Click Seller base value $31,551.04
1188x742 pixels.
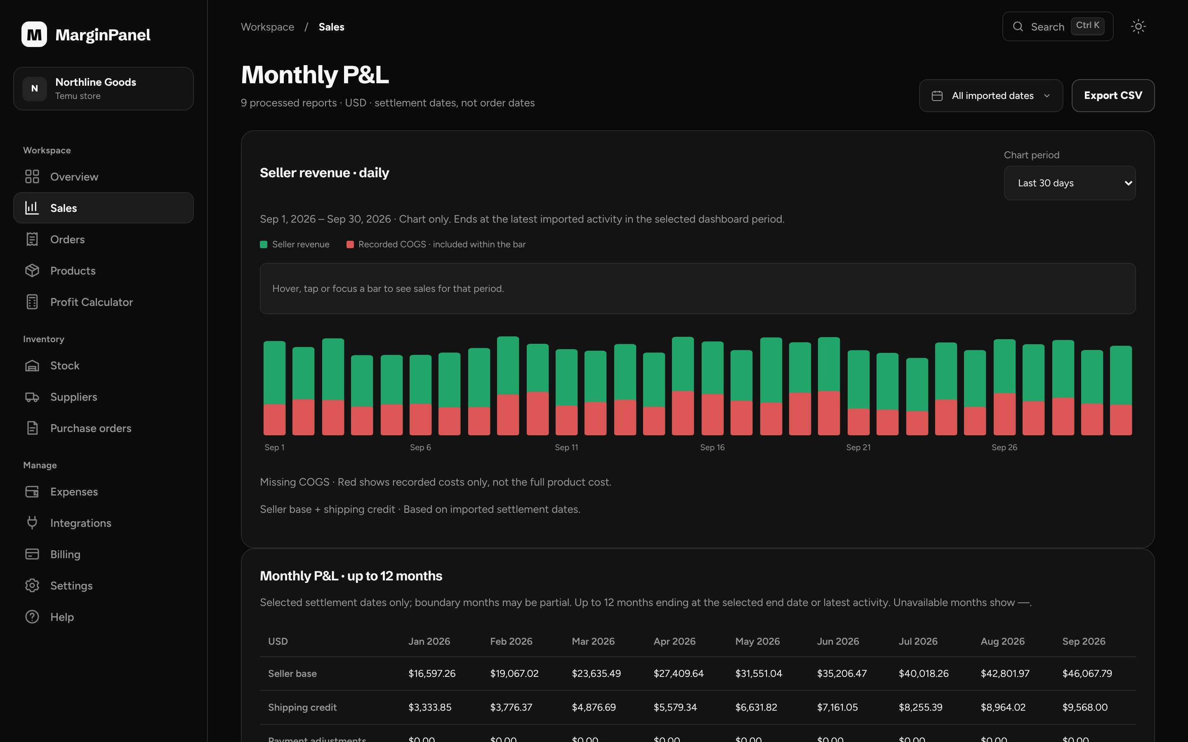(x=759, y=674)
